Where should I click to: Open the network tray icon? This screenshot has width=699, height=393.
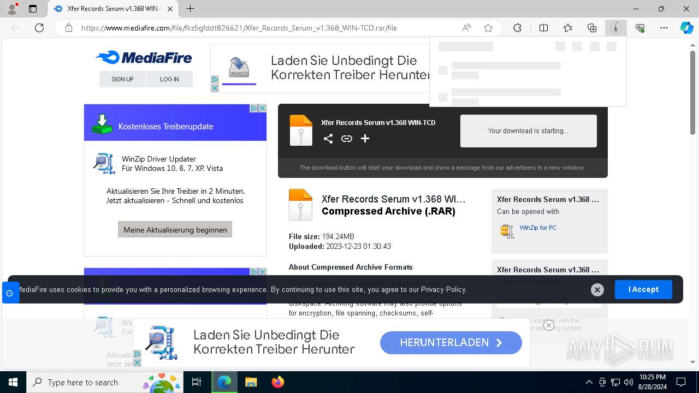point(615,382)
